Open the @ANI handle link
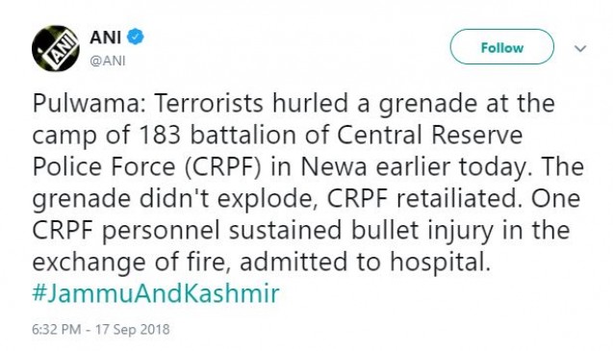 click(x=108, y=62)
